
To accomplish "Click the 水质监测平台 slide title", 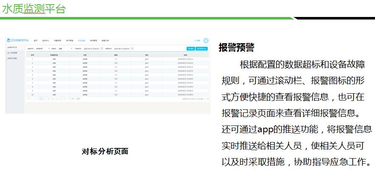I will tap(34, 8).
